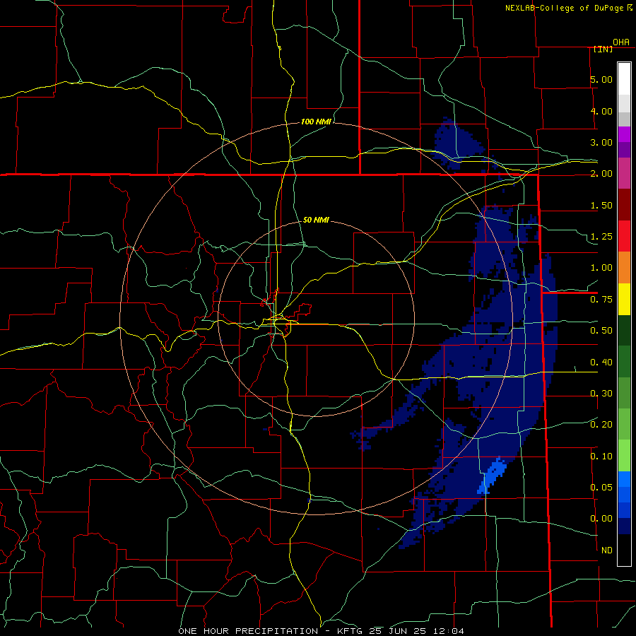Select the 0.10 legend value
636x636 pixels.
coord(601,457)
